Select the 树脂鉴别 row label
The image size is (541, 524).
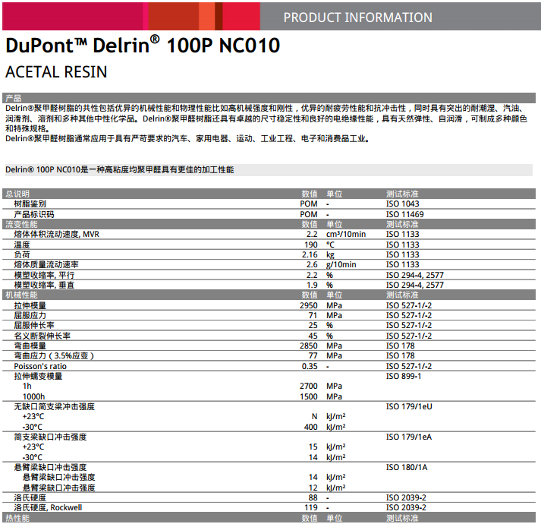click(x=30, y=204)
